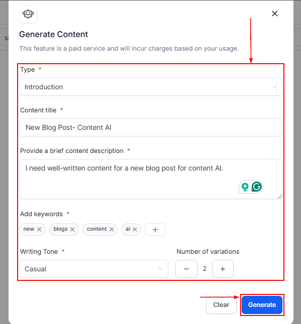
Task: Remove the 'blogs' keyword tag
Action: tap(72, 229)
